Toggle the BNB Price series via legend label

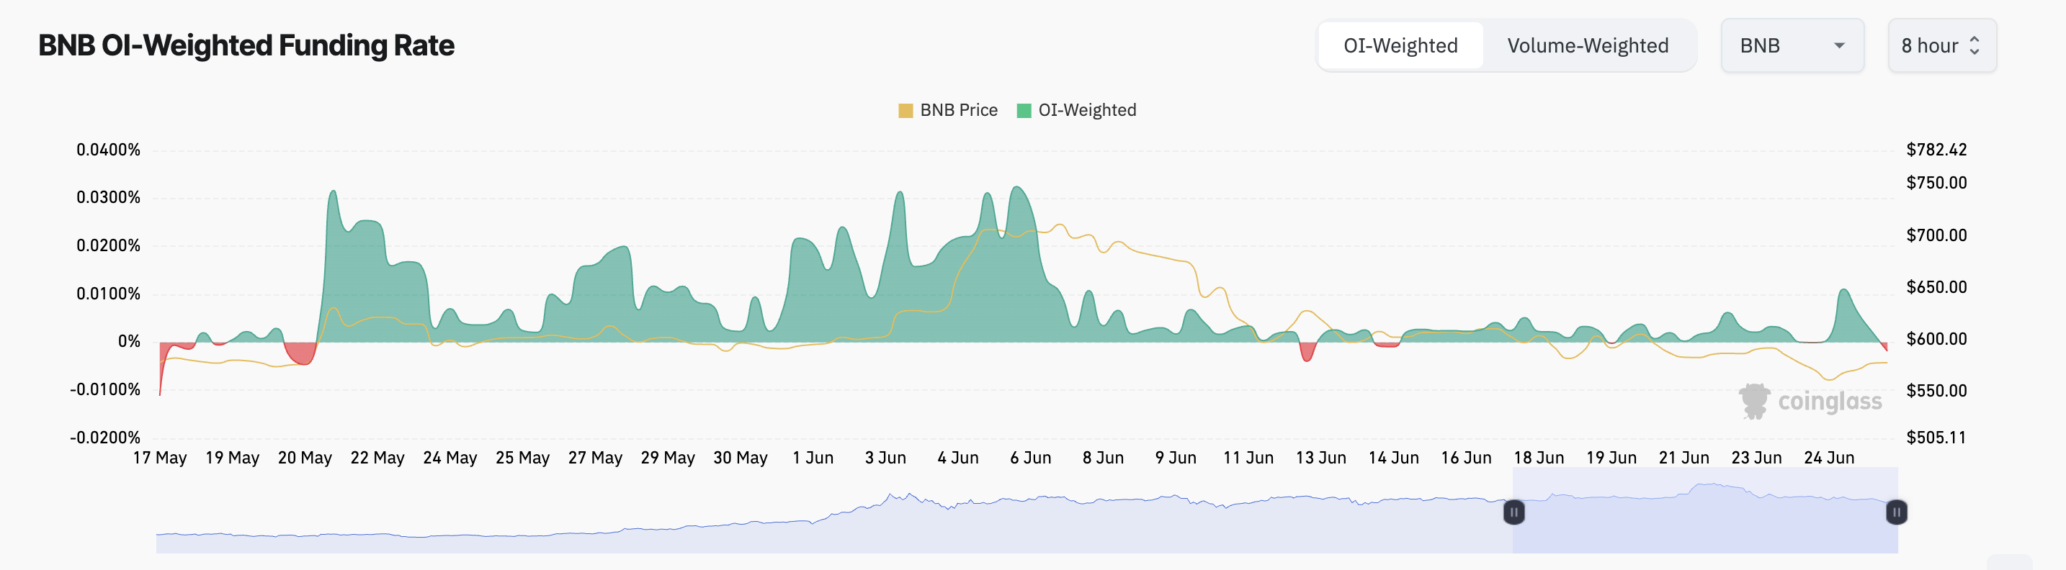[958, 111]
